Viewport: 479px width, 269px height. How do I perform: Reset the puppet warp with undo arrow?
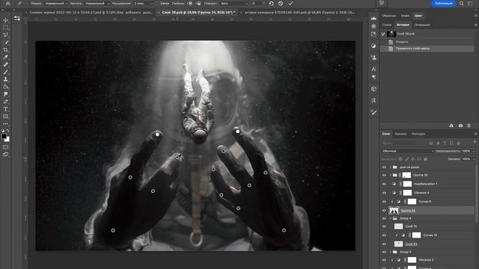[271, 3]
